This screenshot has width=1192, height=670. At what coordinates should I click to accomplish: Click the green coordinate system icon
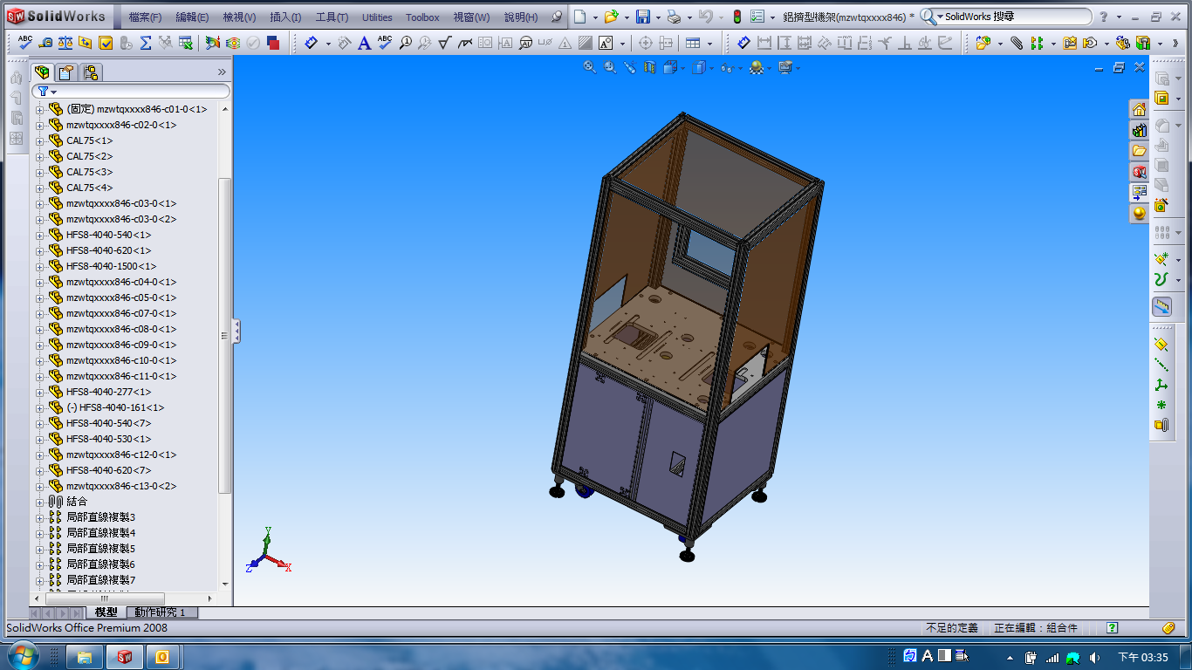click(x=1161, y=385)
